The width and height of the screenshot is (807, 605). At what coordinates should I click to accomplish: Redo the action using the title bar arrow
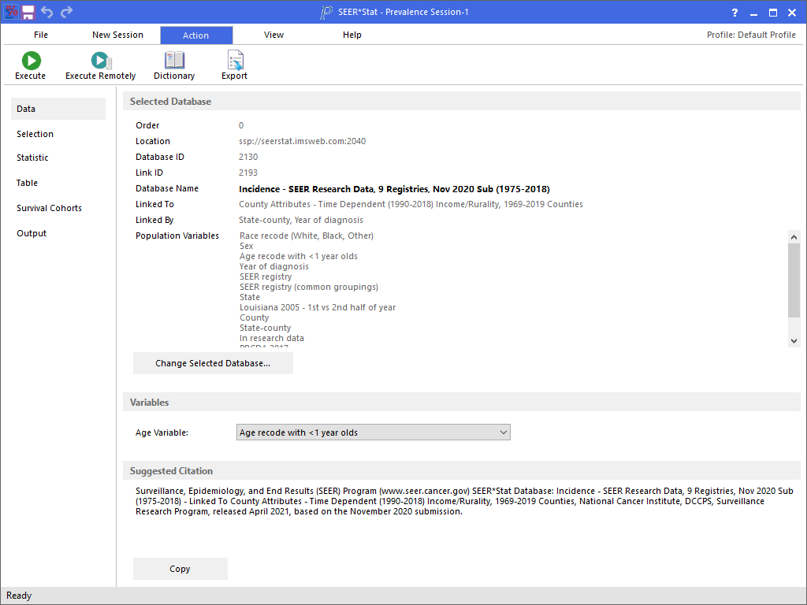66,12
